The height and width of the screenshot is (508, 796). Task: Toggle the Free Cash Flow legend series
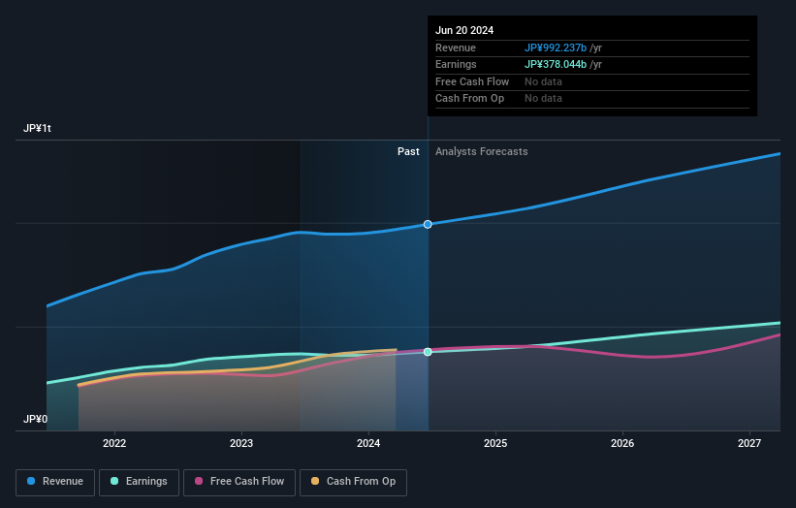pyautogui.click(x=239, y=482)
